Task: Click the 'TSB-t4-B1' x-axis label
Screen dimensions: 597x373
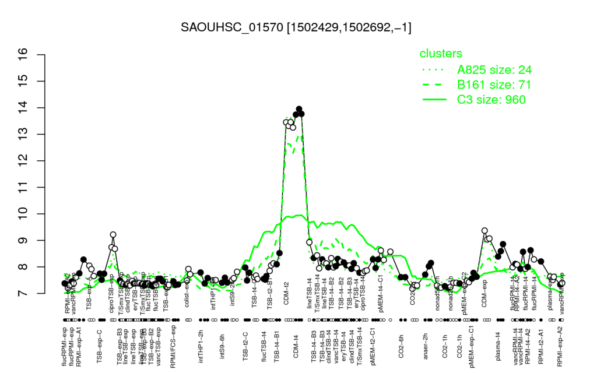Action: coord(276,346)
